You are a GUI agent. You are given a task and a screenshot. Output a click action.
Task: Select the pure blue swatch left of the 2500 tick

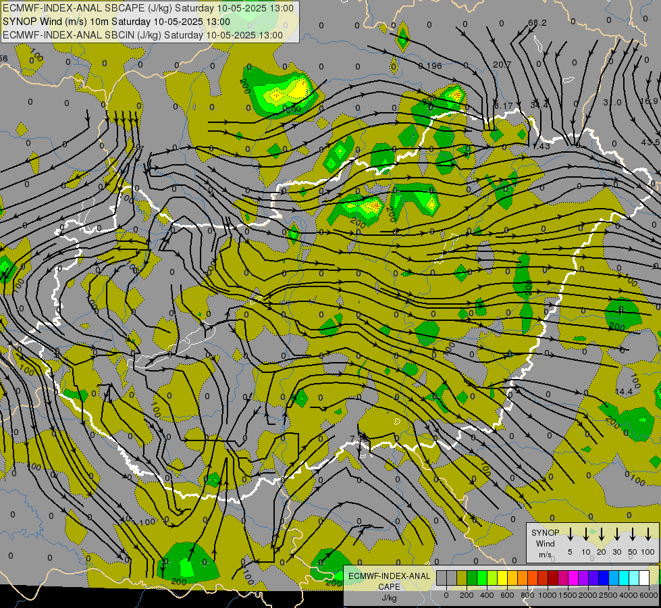click(604, 578)
